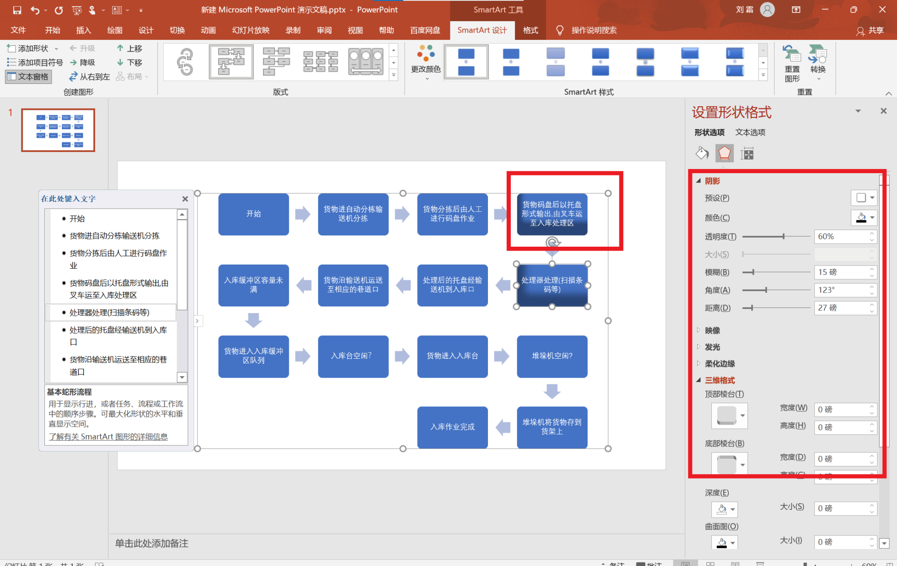Image resolution: width=897 pixels, height=566 pixels.
Task: Select the 入库作业完成 shape
Action: coord(452,427)
